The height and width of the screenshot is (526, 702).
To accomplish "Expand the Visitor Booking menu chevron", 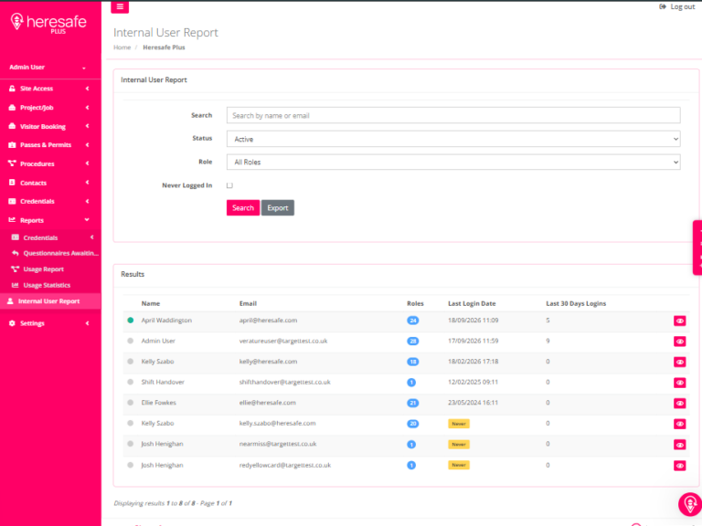I will tap(88, 126).
